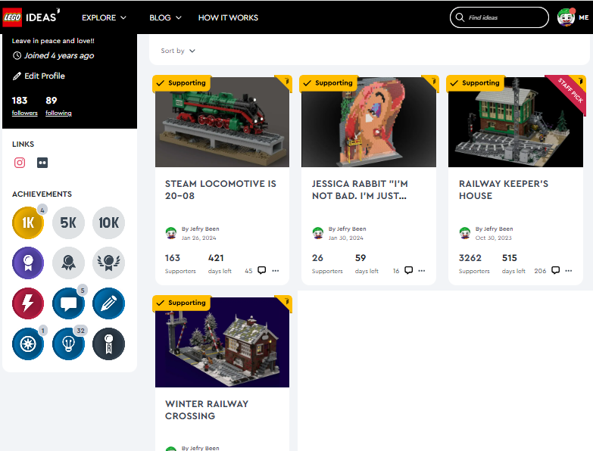Open the Railway Keeper's House thumbnail
593x451 pixels.
[516, 122]
